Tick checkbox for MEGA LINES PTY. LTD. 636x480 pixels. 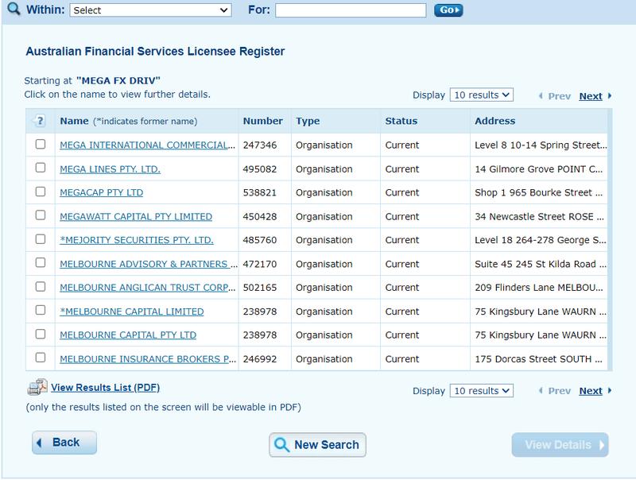tap(41, 168)
